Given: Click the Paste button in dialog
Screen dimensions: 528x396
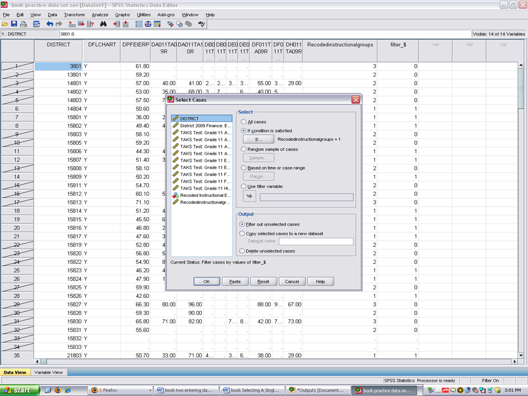Looking at the screenshot, I should 235,282.
